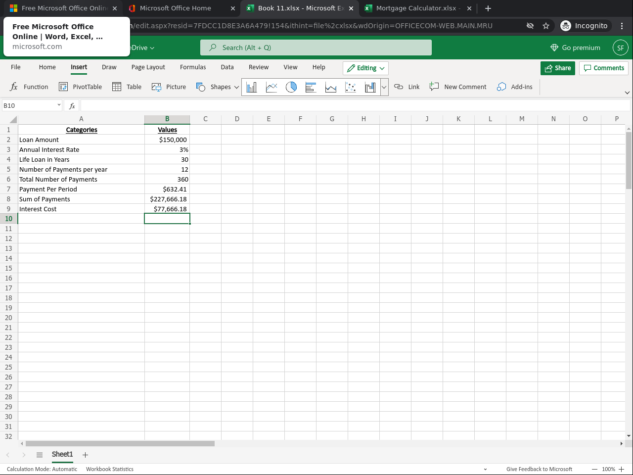Open the Help tab
The image size is (633, 475).
[x=319, y=67]
